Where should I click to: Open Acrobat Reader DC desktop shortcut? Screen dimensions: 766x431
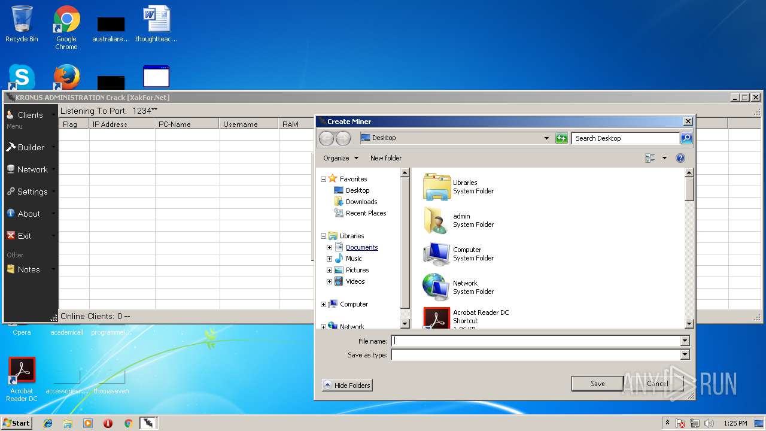click(x=22, y=380)
